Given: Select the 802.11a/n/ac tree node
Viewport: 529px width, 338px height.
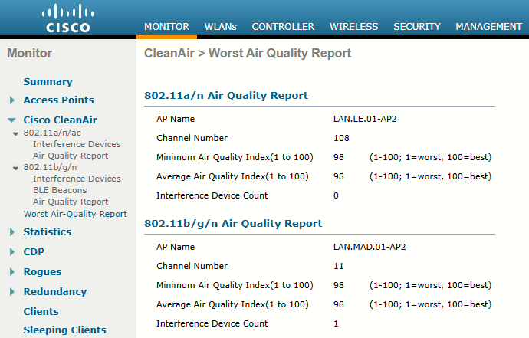Looking at the screenshot, I should point(52,133).
